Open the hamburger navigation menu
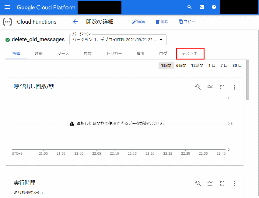 [7, 7]
